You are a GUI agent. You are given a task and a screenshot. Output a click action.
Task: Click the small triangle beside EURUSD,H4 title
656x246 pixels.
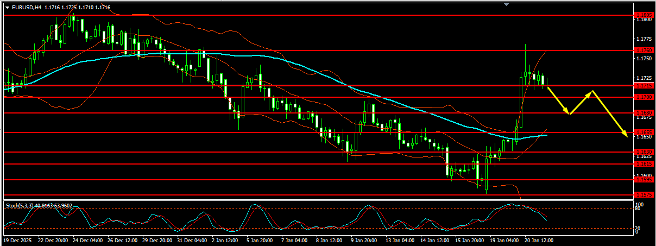(7, 8)
